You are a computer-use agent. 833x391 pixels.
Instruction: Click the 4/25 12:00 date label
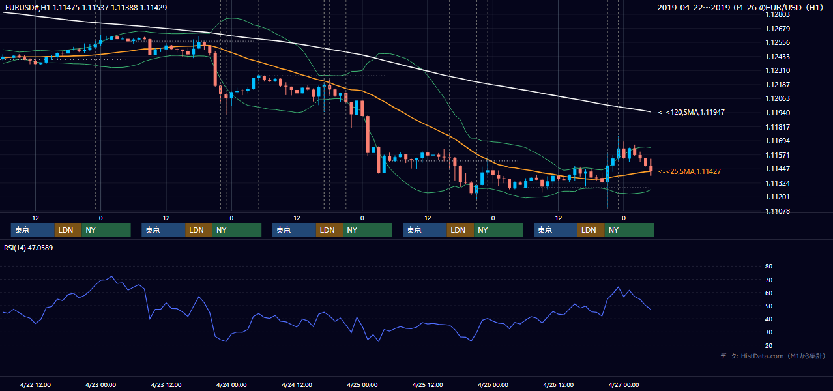pyautogui.click(x=428, y=385)
